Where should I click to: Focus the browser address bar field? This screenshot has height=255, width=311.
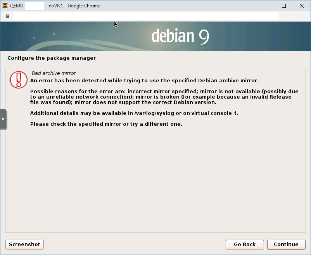click(x=146, y=16)
